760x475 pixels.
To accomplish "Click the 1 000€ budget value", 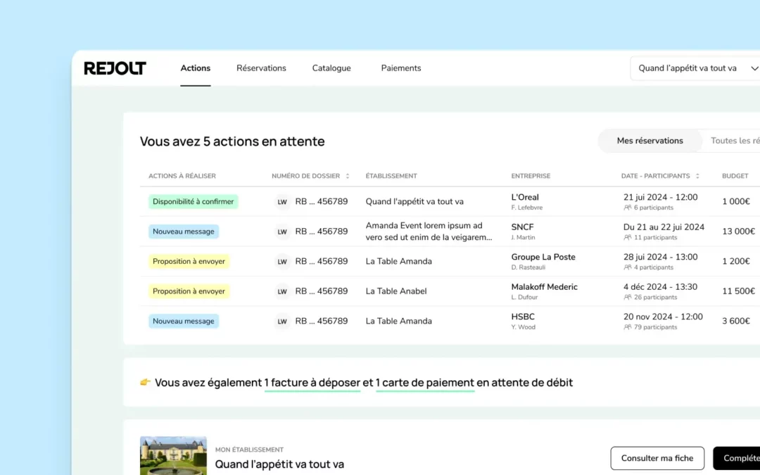I will point(736,202).
